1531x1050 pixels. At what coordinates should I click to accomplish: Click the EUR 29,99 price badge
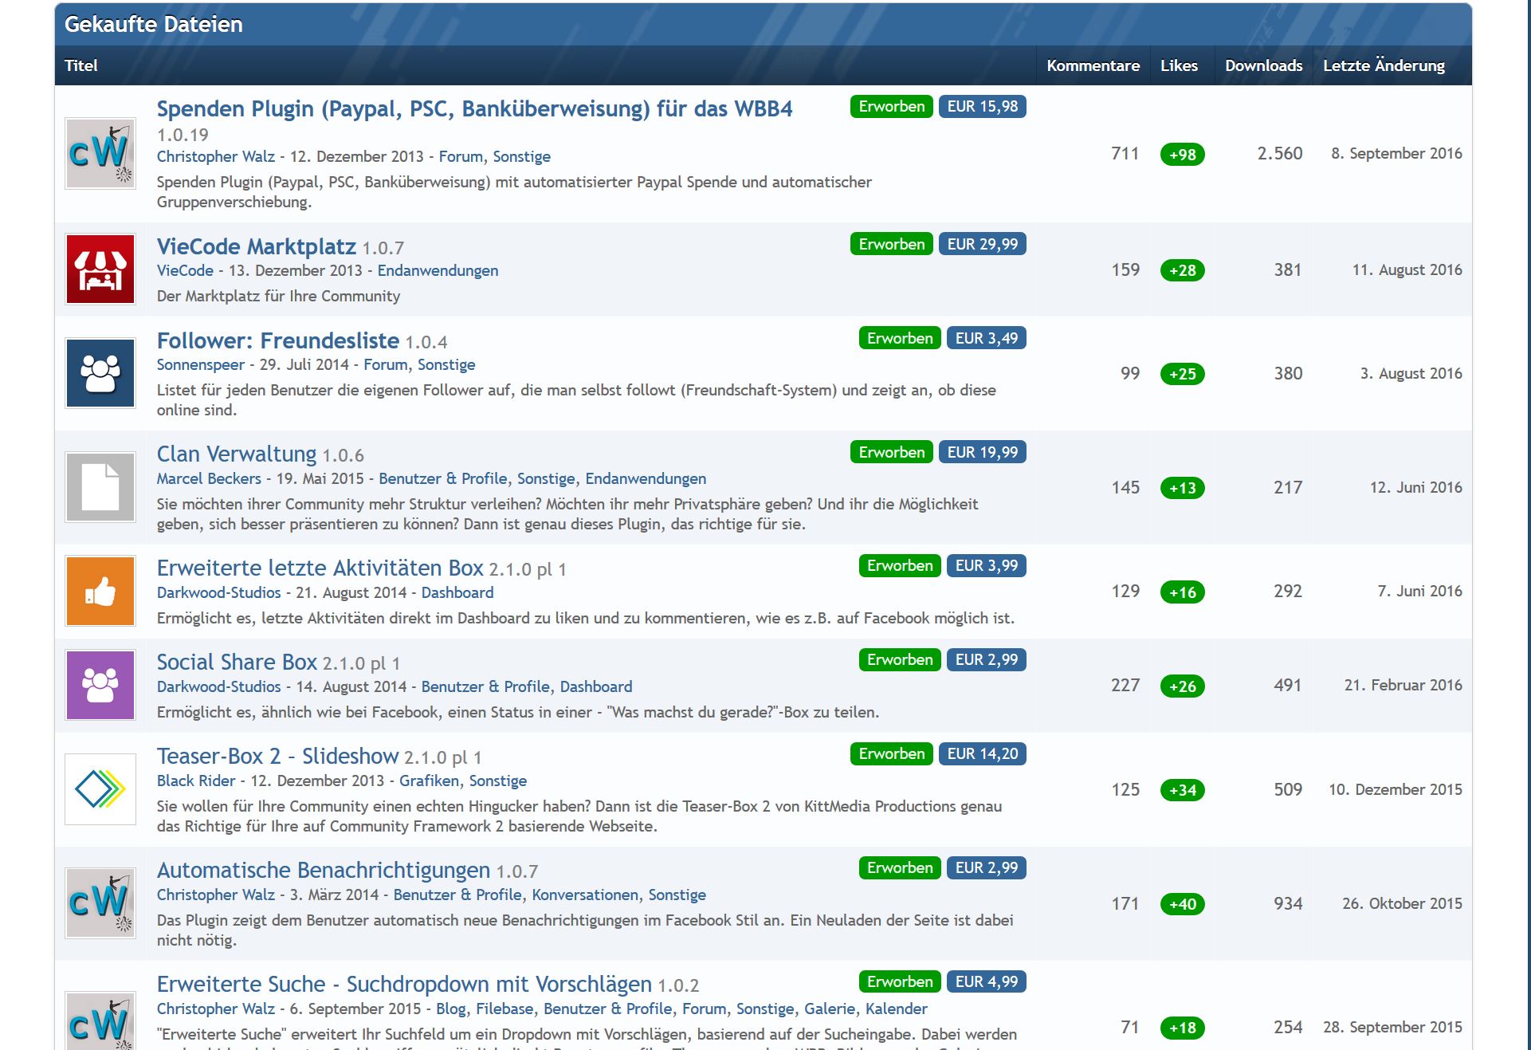982,244
